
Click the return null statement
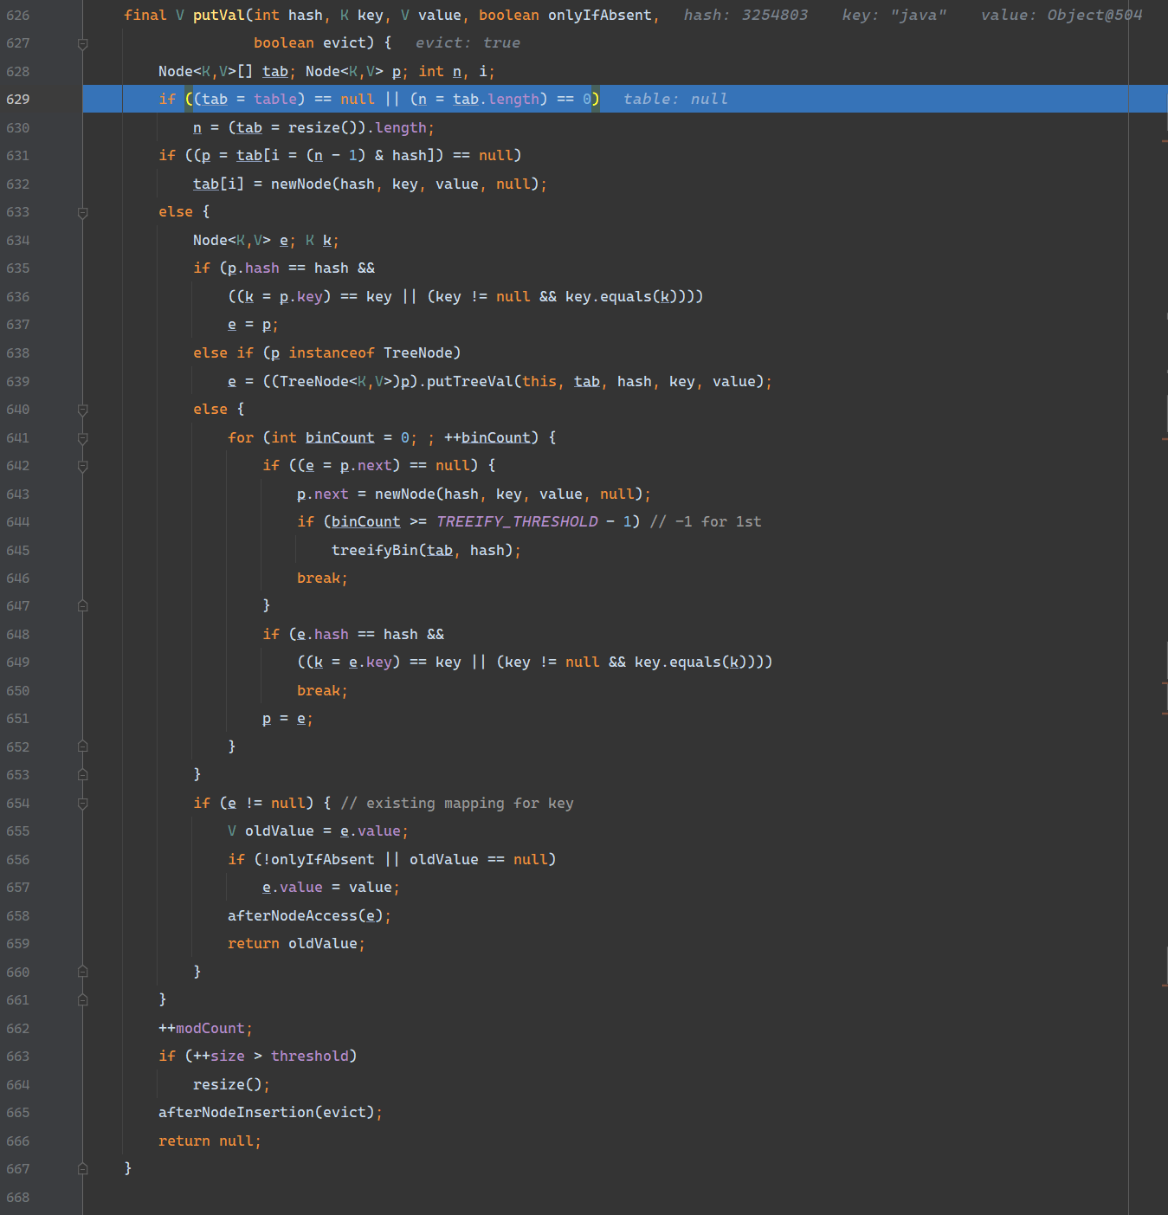(x=210, y=1141)
